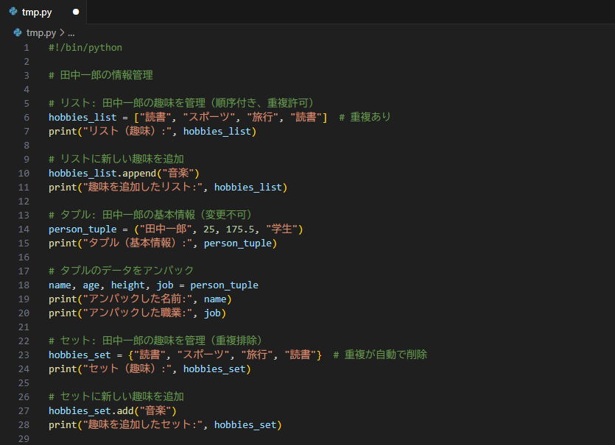Click comment '重複が自動で削除'
Screen dimensions: 615x445
pyautogui.click(x=380, y=355)
